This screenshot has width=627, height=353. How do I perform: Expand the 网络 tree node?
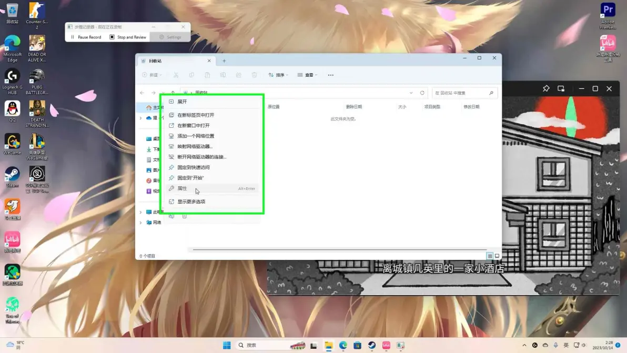[x=141, y=223]
